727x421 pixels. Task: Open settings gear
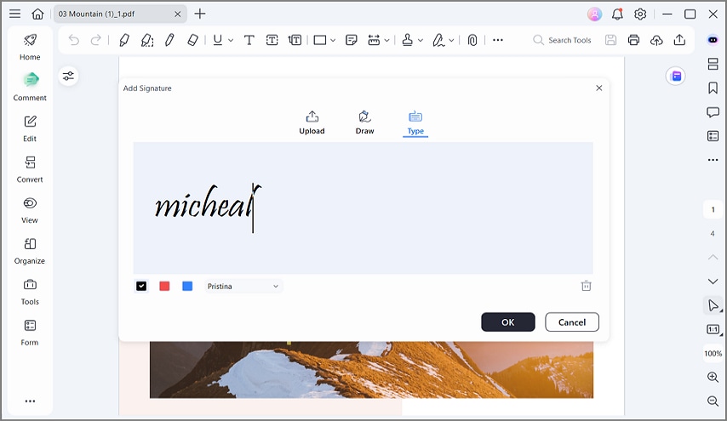(x=640, y=14)
